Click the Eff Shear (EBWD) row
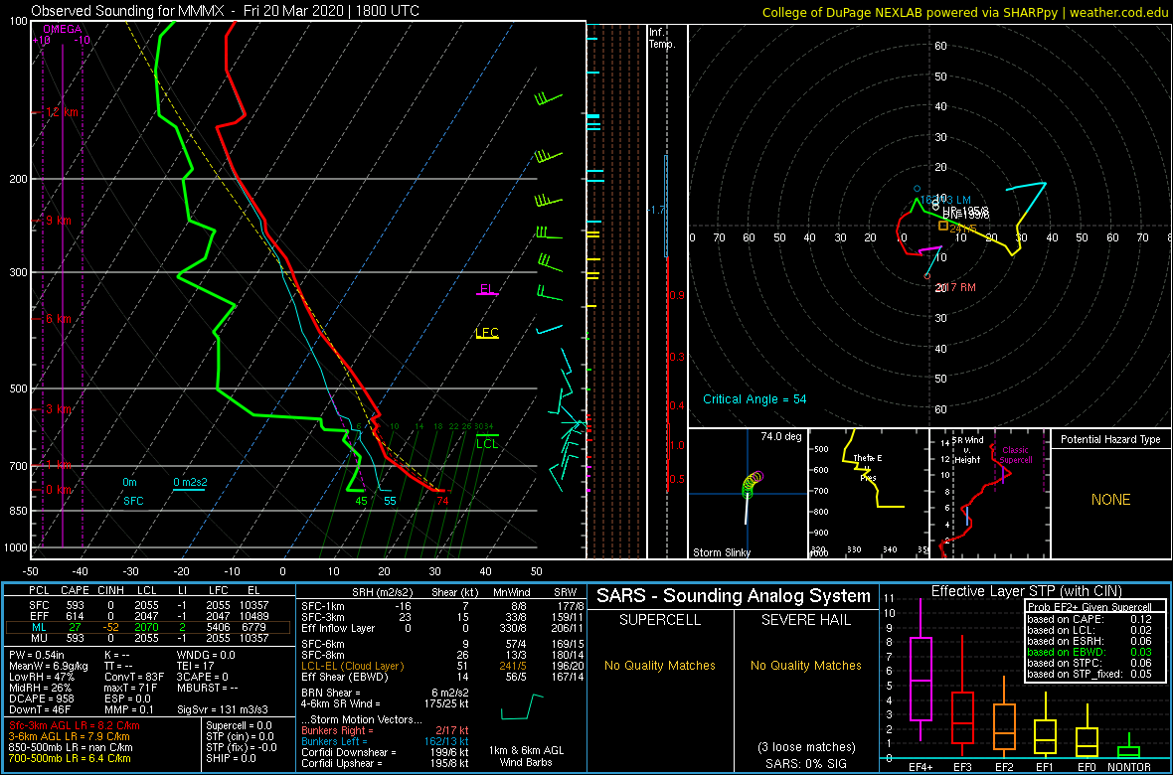Viewport: 1173px width, 775px height. [x=441, y=677]
